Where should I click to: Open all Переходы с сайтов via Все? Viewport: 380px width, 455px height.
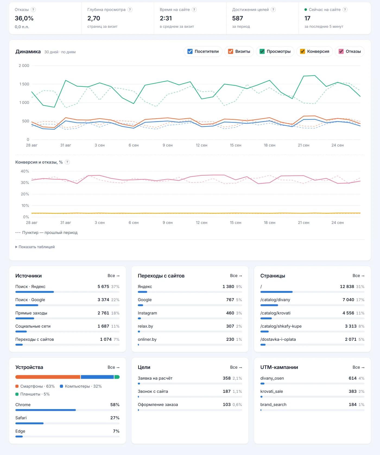(x=236, y=276)
